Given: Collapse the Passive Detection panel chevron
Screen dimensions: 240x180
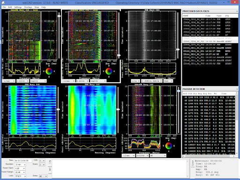Looking at the screenshot, I should point(237,89).
